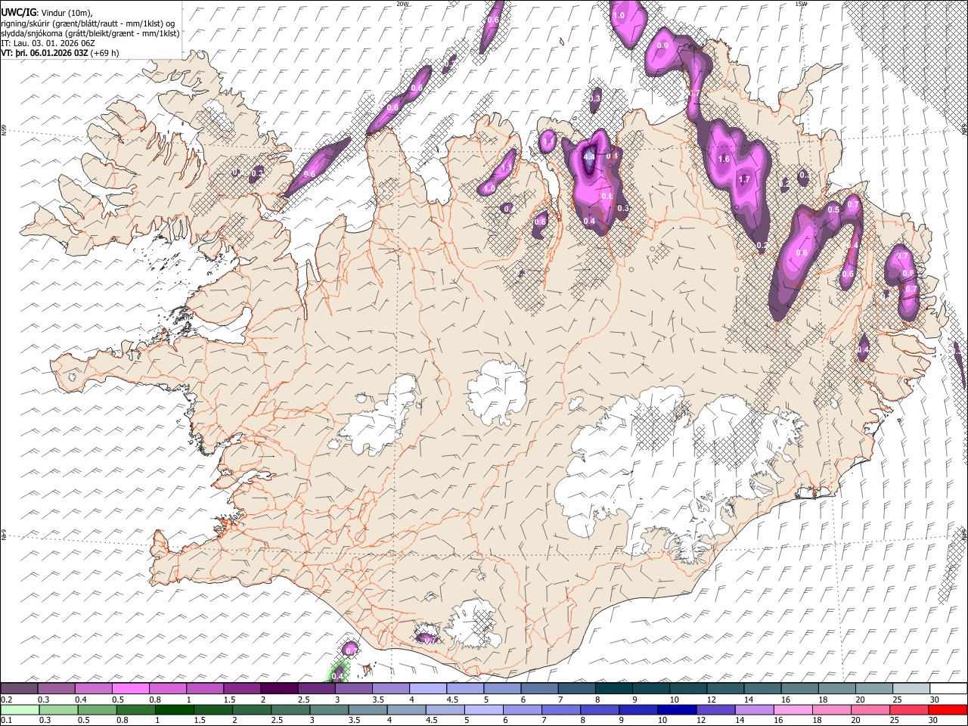The height and width of the screenshot is (726, 968).
Task: Select the darkest green 1–1.5 swatch in bottom legend row
Action: coord(175,709)
